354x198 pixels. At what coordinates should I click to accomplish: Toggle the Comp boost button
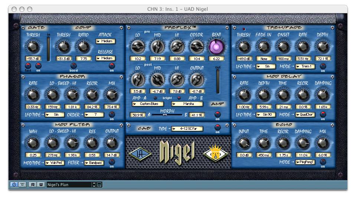(x=73, y=66)
